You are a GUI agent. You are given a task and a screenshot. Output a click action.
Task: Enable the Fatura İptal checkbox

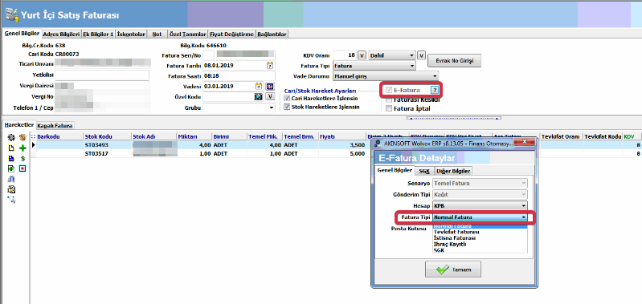[x=389, y=108]
